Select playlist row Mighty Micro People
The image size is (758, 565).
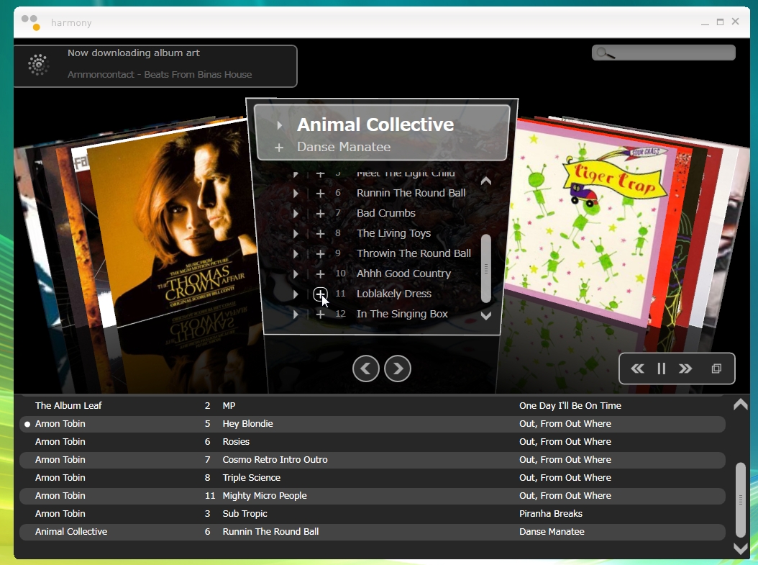click(x=373, y=495)
